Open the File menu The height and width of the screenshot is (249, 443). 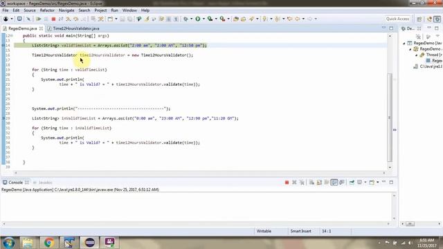tap(6, 10)
